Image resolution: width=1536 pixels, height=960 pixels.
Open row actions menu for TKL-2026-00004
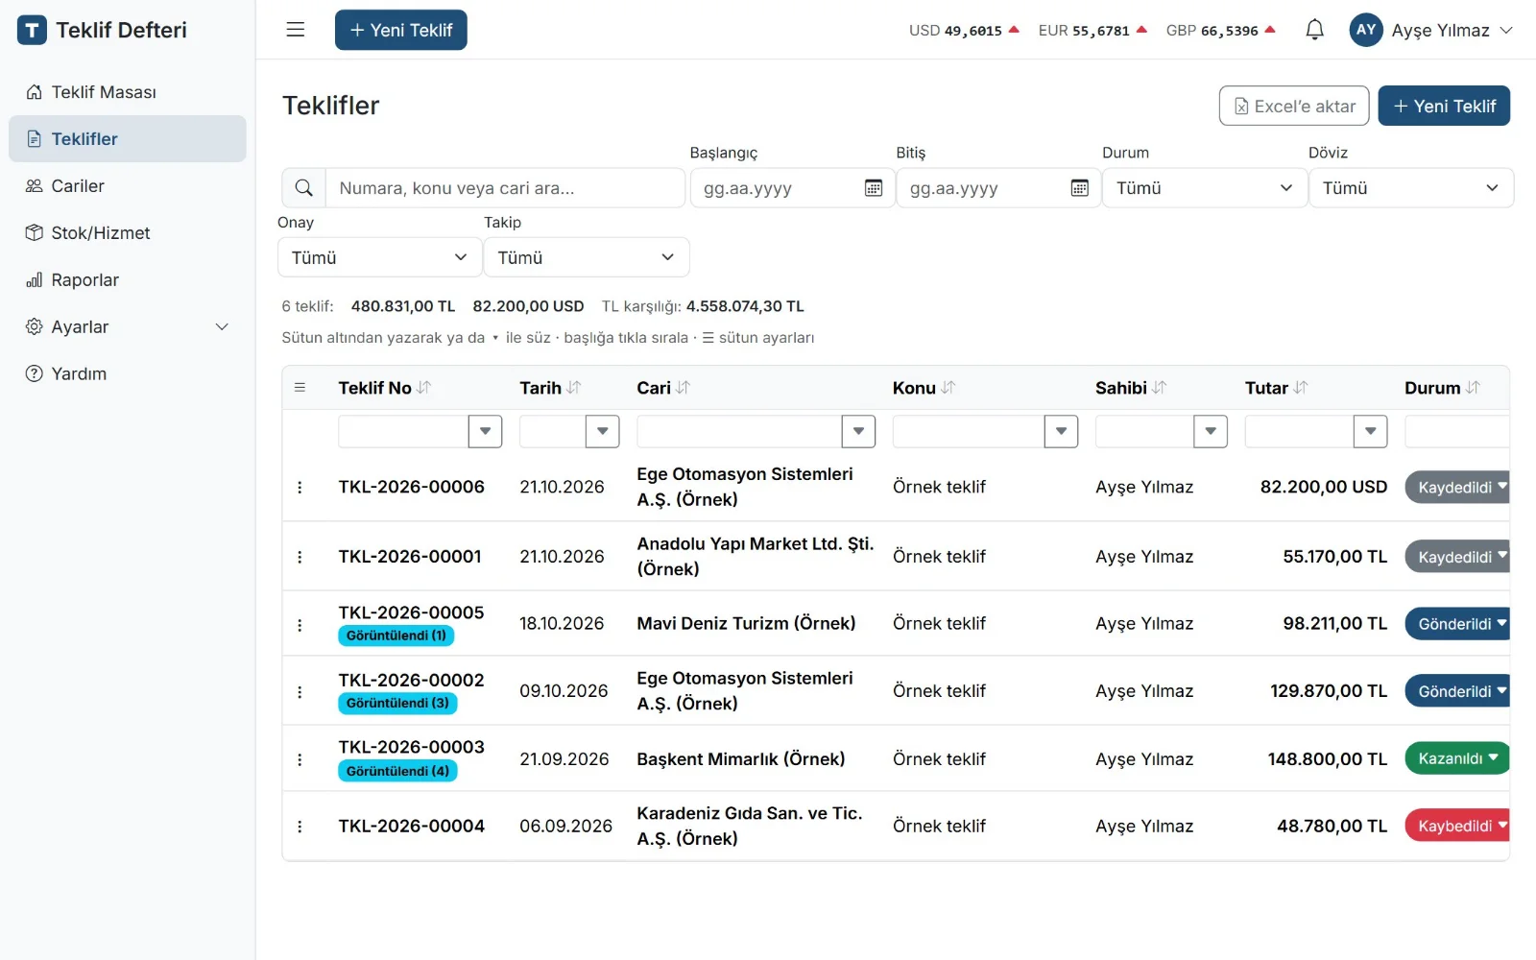300,827
